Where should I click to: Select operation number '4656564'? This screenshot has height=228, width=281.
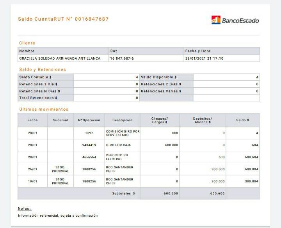click(x=89, y=157)
